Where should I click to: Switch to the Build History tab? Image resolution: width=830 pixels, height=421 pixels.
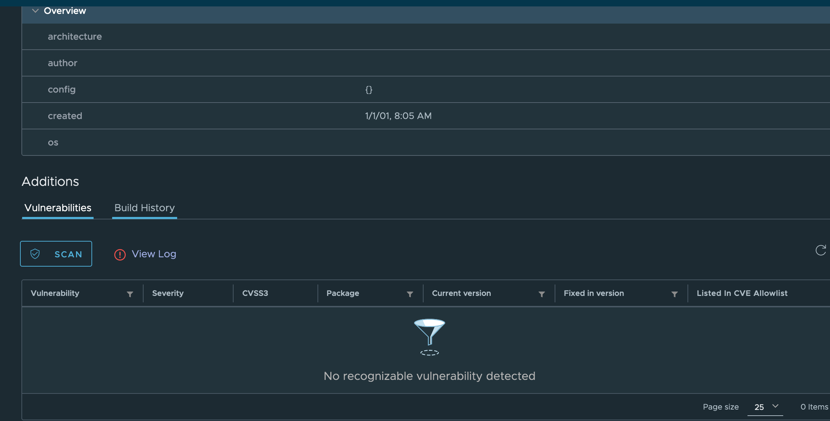click(x=144, y=208)
